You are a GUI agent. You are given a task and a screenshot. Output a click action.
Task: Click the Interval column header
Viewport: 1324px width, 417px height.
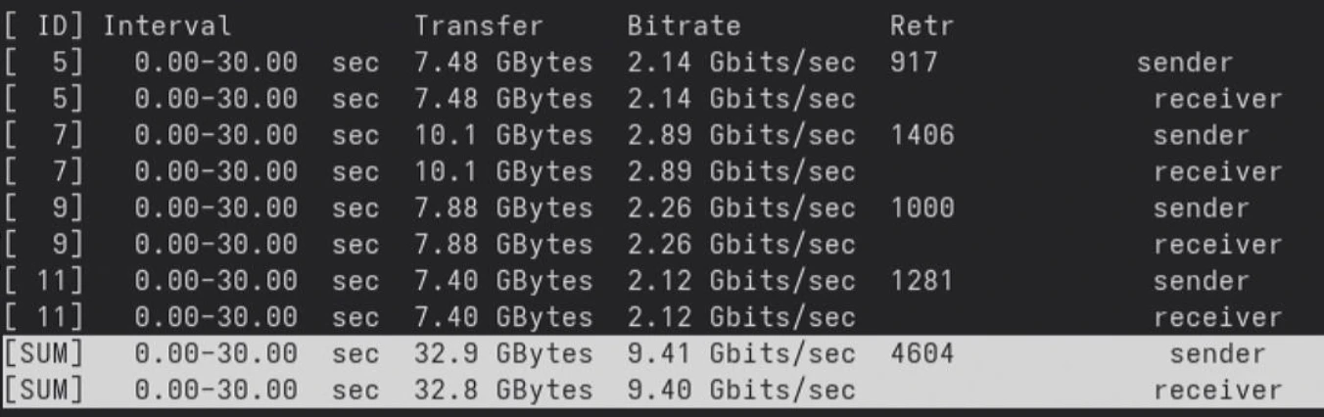[167, 26]
